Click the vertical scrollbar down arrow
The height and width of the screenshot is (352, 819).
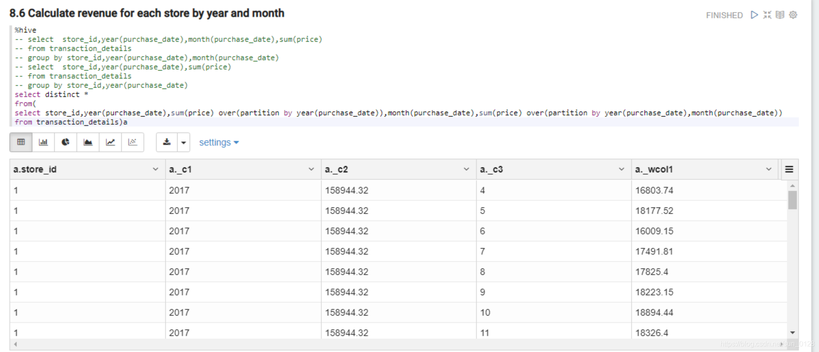click(792, 333)
